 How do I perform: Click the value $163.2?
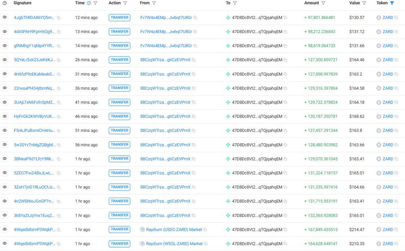coord(356,74)
